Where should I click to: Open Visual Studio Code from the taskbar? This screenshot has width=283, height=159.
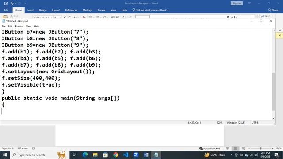point(126,155)
